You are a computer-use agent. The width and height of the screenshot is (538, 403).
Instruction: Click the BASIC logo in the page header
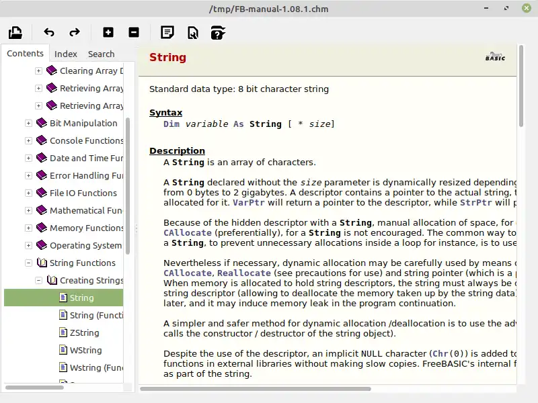(x=495, y=57)
